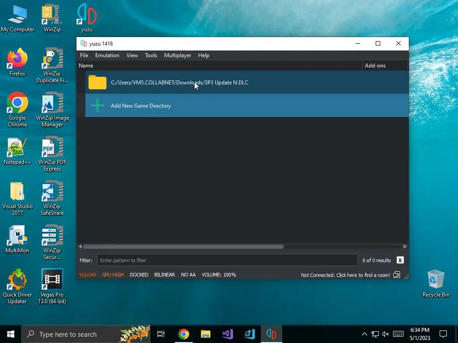Open Chrome from the taskbar
The height and width of the screenshot is (343, 458).
184,334
